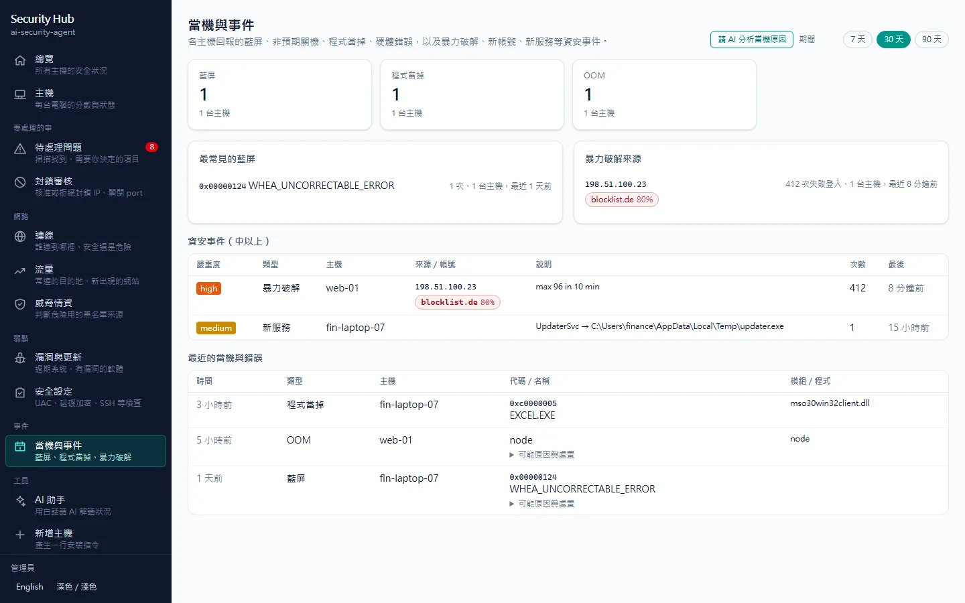Click the blocklist.de 80% tag under 暴力破解來源
This screenshot has width=965, height=603.
pos(622,200)
